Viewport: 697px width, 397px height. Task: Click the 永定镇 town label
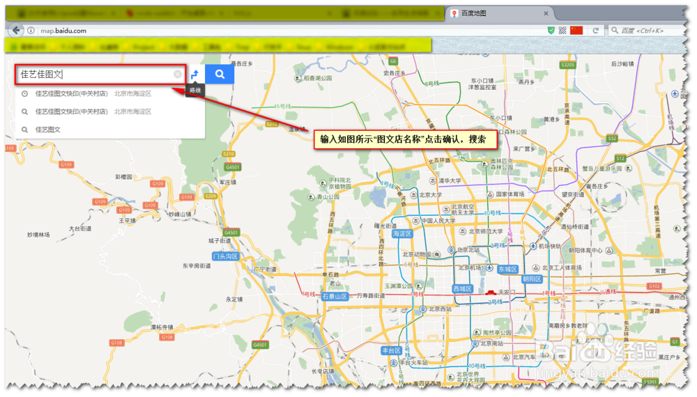pyautogui.click(x=234, y=299)
